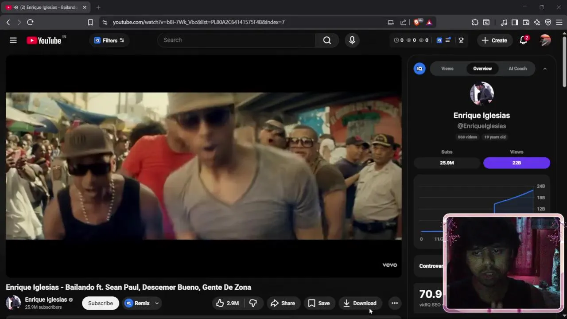This screenshot has width=567, height=319.
Task: Click the share icon in address bar
Action: click(x=403, y=22)
